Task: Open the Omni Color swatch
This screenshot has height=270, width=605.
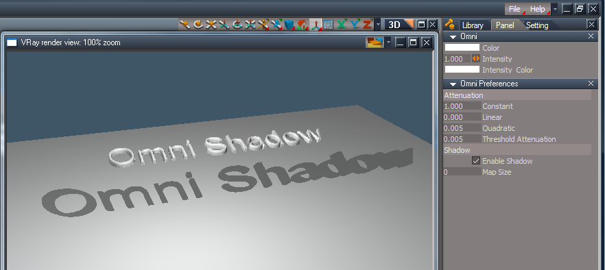Action: point(462,48)
